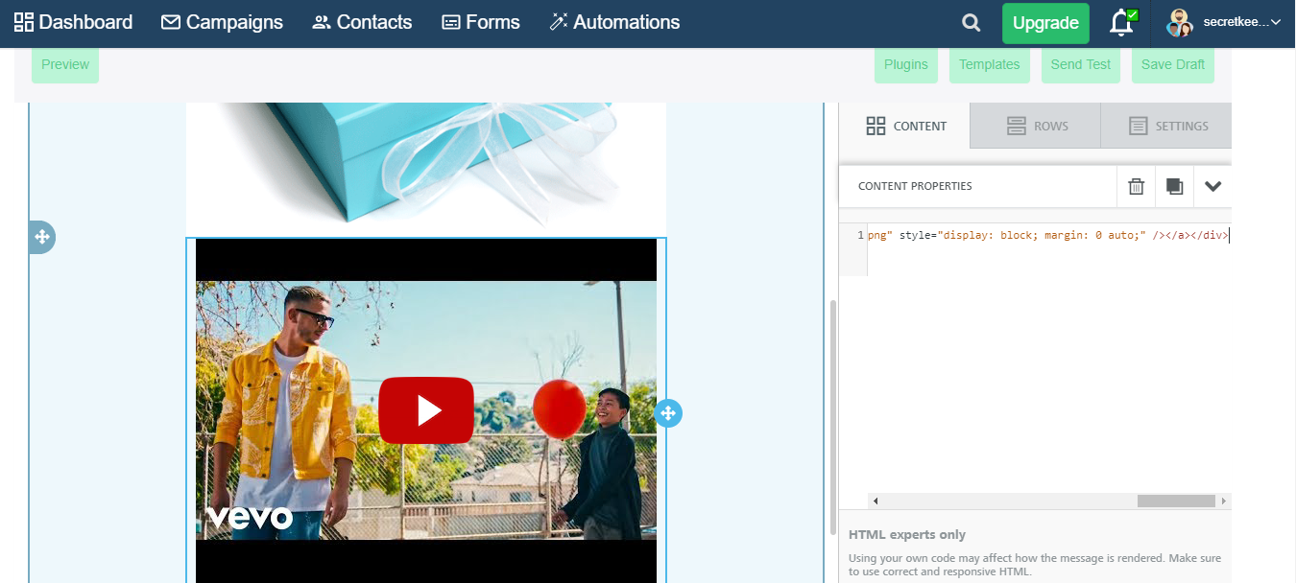
Task: Open the Templates button
Action: [x=990, y=64]
